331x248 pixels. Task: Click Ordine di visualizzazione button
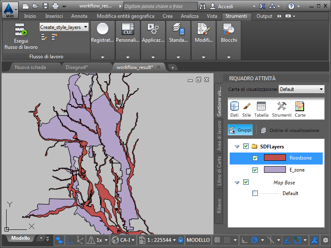click(290, 130)
